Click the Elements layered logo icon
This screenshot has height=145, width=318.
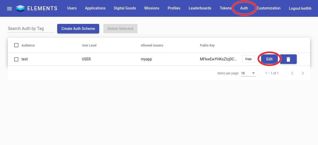20,8
